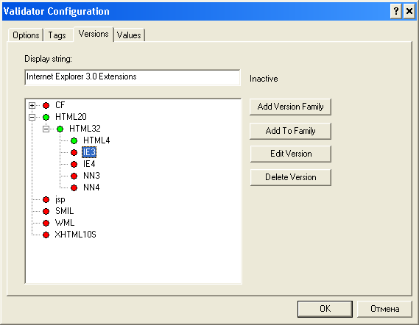Expand the CF version family node

32,105
